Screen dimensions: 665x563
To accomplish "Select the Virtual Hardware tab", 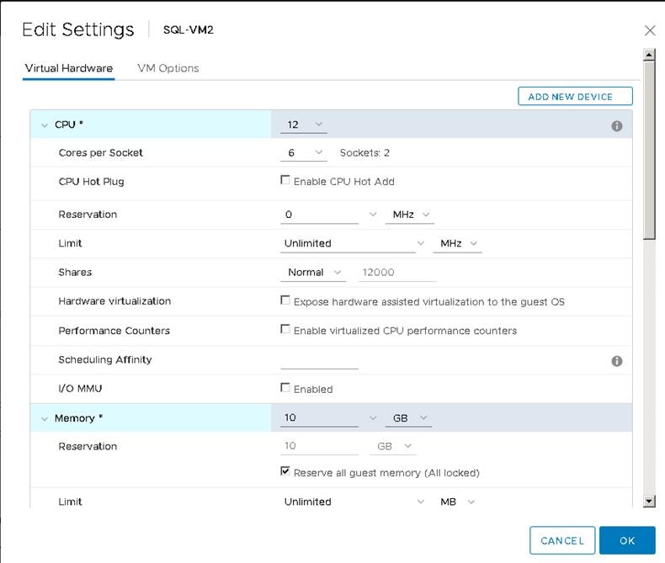I will point(68,68).
